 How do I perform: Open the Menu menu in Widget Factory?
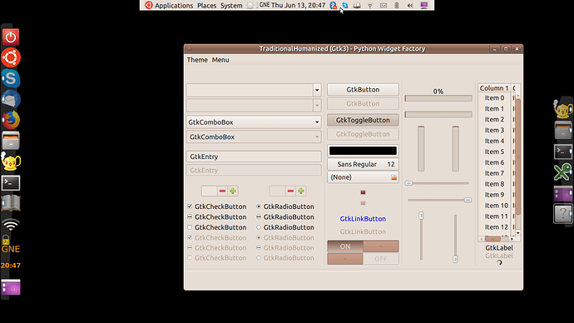[220, 60]
